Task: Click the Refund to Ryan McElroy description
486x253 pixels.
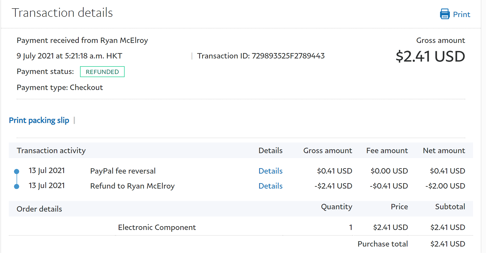Action: tap(132, 186)
